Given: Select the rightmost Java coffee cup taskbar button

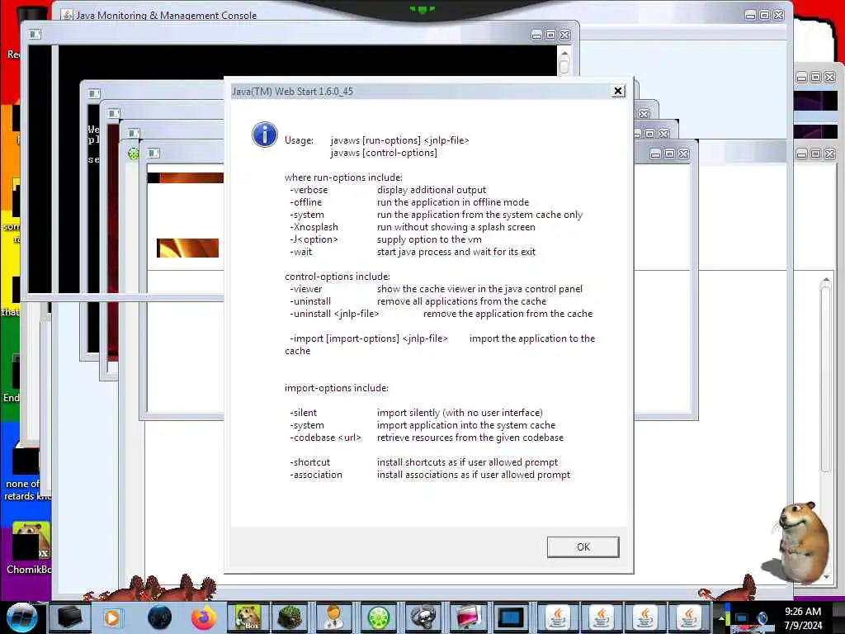Looking at the screenshot, I should point(689,617).
